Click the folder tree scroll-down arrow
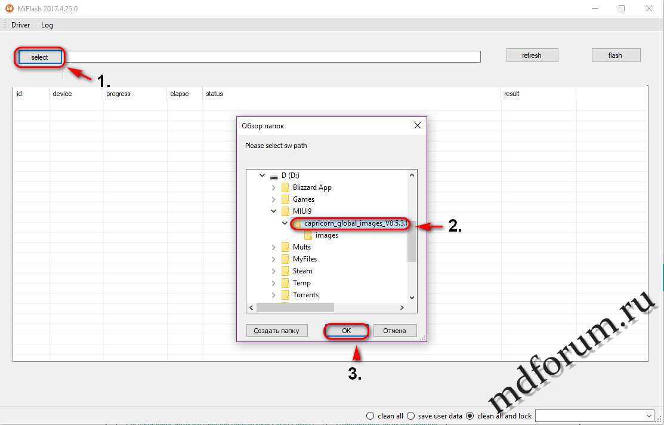 (x=412, y=297)
